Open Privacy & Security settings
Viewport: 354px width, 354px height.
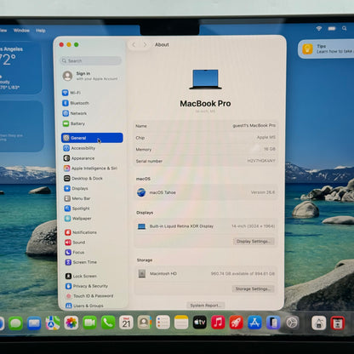click(x=87, y=286)
